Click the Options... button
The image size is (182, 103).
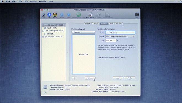pos(90,78)
